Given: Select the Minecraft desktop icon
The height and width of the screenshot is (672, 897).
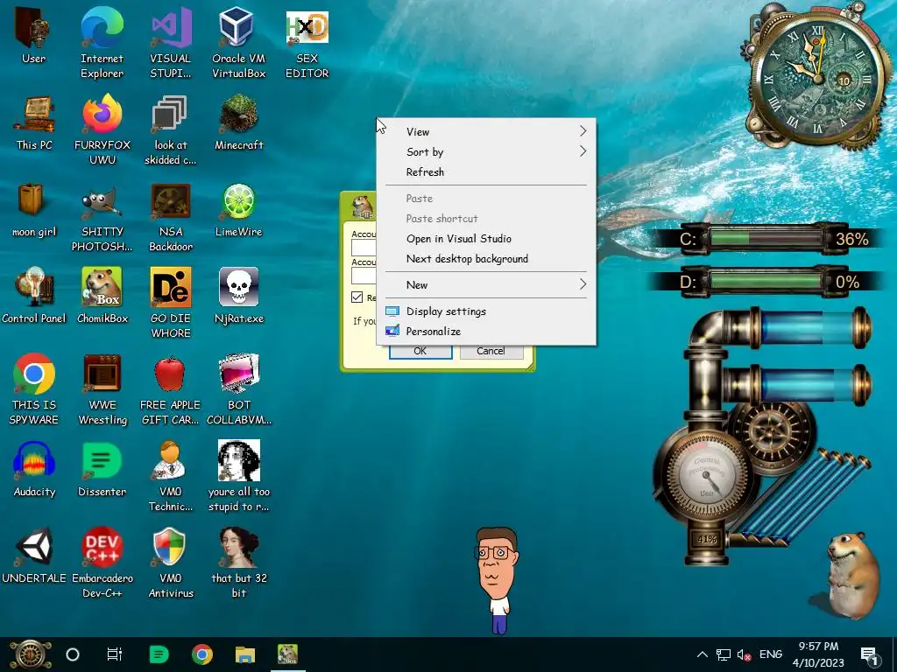Looking at the screenshot, I should pyautogui.click(x=238, y=122).
